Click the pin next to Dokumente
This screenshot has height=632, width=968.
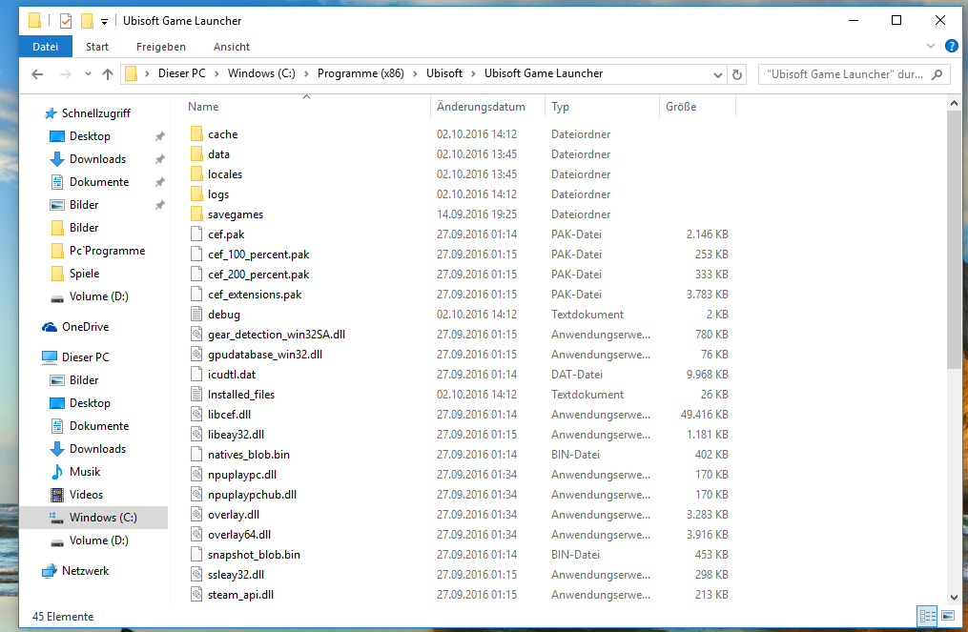160,182
